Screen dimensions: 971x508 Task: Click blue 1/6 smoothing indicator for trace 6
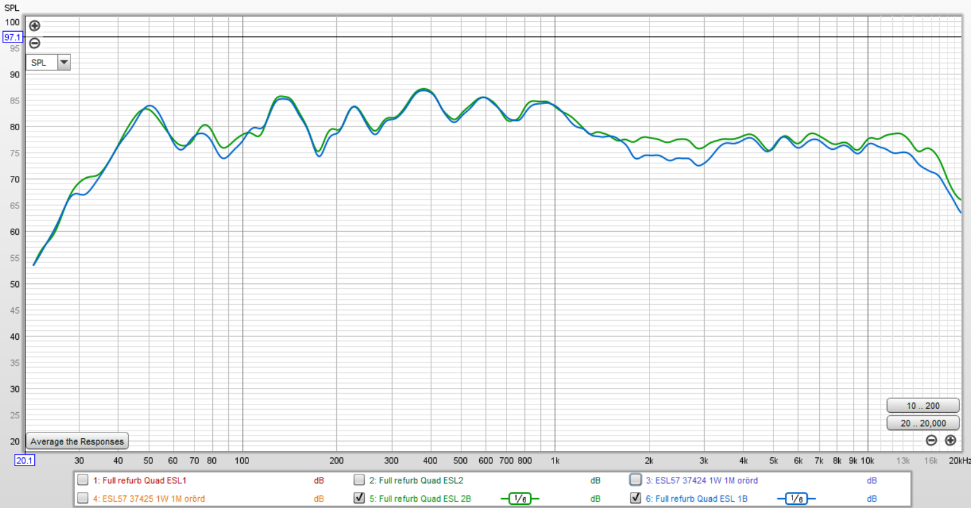click(796, 498)
